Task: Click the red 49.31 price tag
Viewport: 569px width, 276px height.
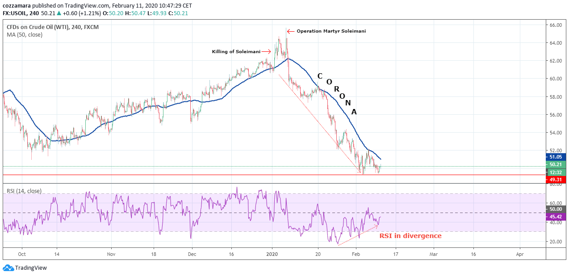Action: [x=556, y=180]
